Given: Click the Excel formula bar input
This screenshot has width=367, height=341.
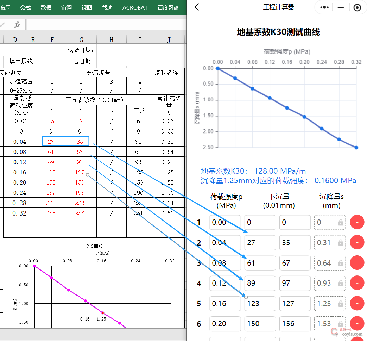Looking at the screenshot, I should click(x=106, y=25).
